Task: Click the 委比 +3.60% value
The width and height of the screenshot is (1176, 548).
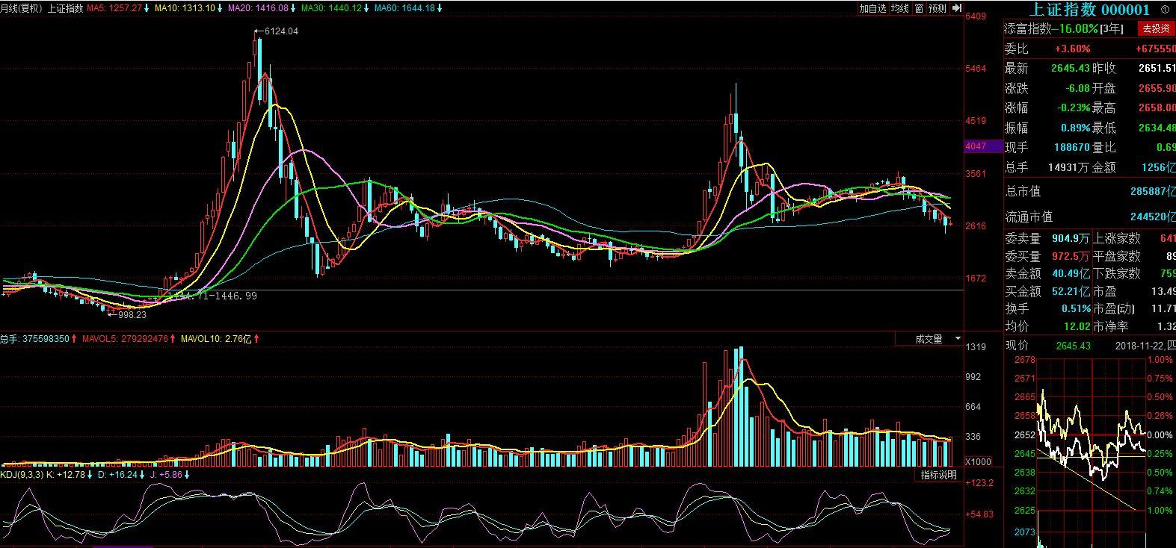Action: [x=1072, y=49]
